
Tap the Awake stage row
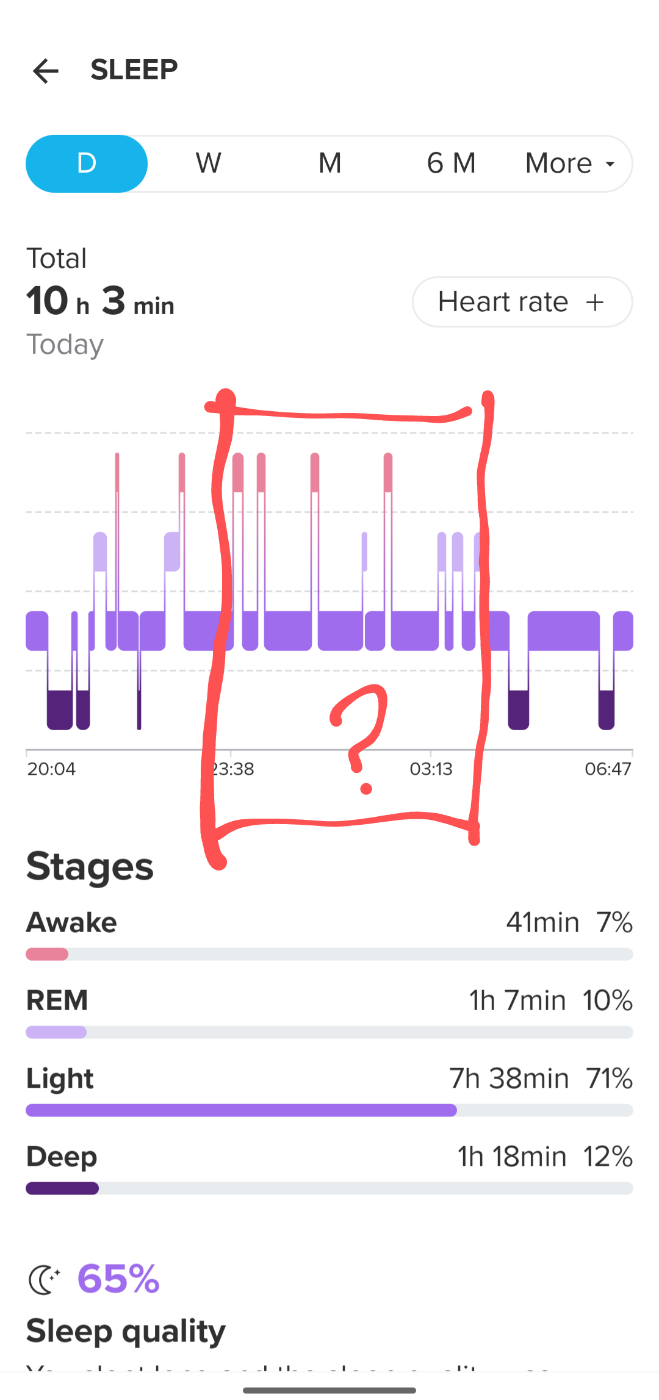click(329, 933)
